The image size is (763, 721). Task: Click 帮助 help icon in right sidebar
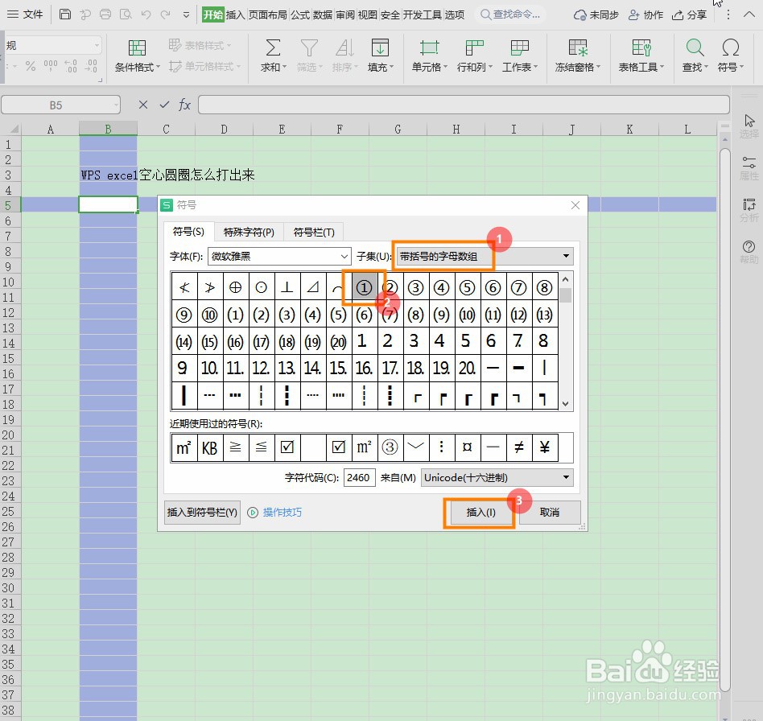[x=749, y=246]
